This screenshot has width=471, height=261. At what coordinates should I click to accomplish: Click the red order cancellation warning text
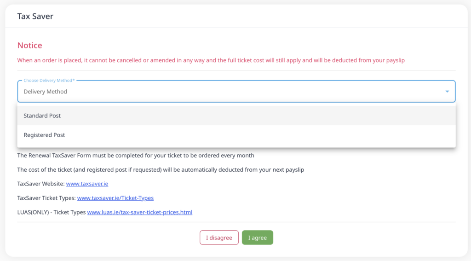coord(211,60)
